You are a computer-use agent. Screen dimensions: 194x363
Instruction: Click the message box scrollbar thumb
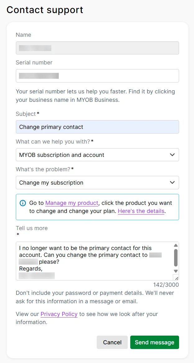(176, 258)
